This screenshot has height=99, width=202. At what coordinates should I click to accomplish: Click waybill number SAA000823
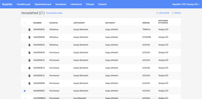[x=39, y=45]
